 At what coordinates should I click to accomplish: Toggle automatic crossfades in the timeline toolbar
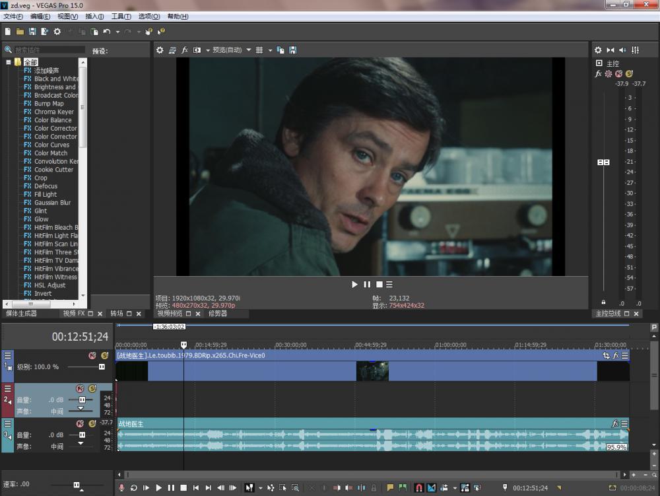coord(432,487)
